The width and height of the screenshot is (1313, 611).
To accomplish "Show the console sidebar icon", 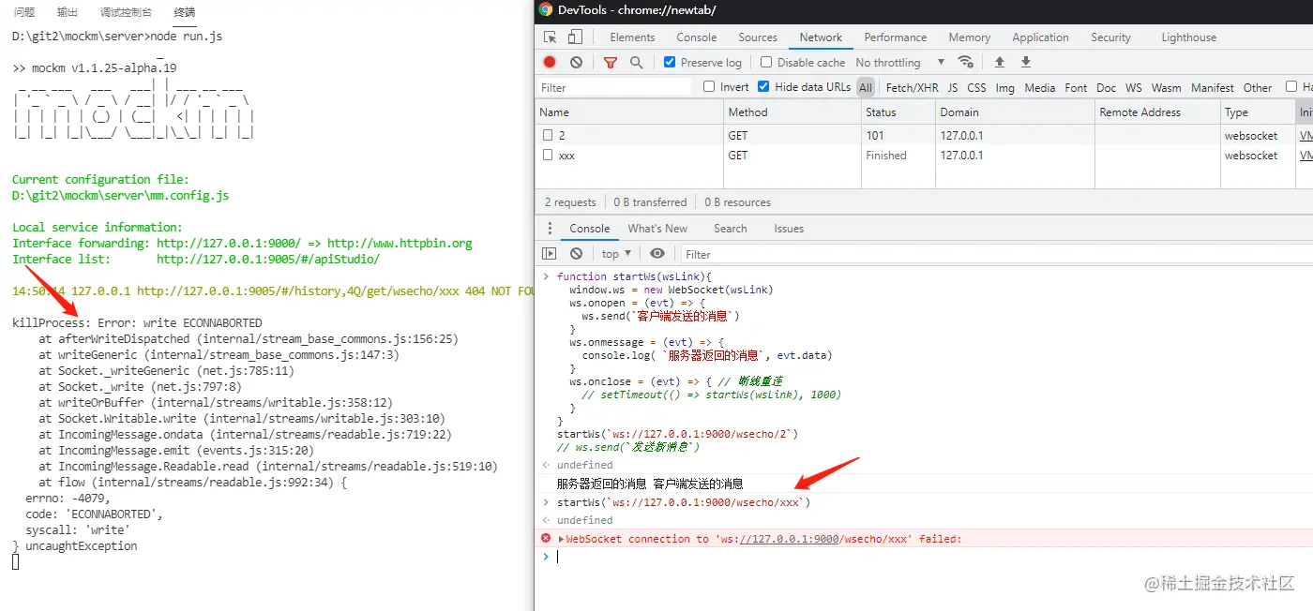I will click(x=550, y=254).
